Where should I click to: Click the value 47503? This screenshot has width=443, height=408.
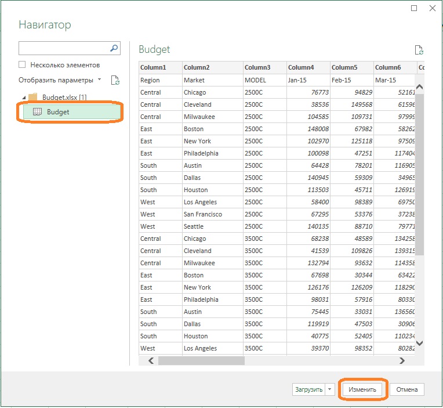[364, 324]
